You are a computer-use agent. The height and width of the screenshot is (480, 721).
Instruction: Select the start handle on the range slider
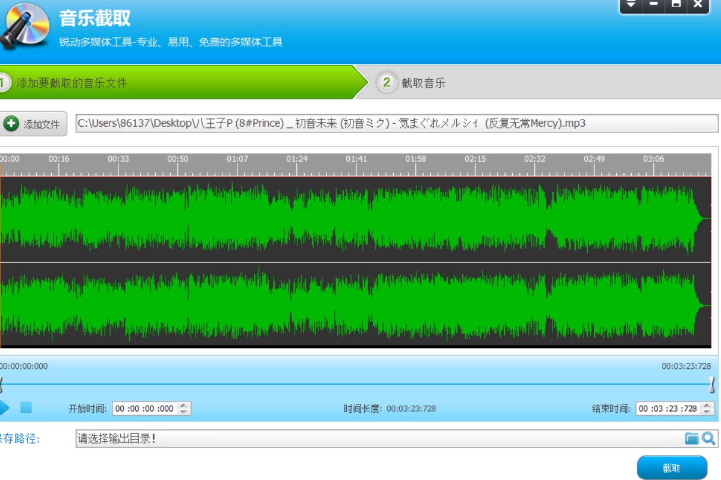[1, 385]
